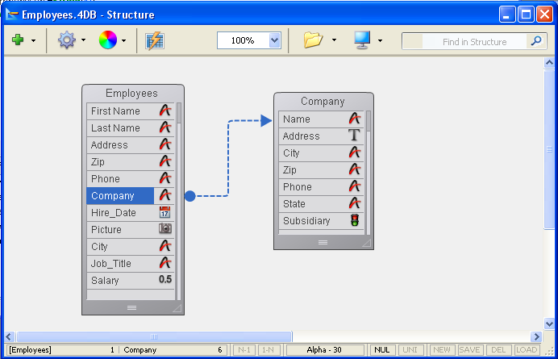Screen dimensions: 558x359
Task: Click the magnifier search icon
Action: click(x=536, y=41)
